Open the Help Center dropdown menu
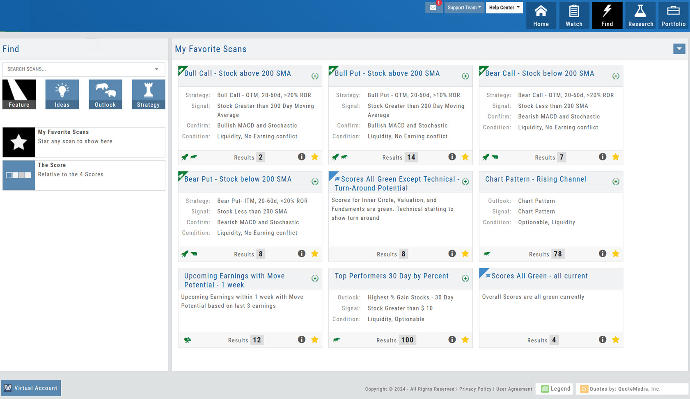690x399 pixels. [504, 7]
